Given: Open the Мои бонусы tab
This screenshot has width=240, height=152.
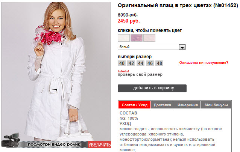Looking at the screenshot, I should [x=216, y=105].
